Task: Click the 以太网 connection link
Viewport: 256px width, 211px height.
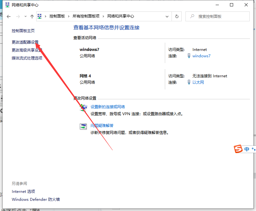Action: 198,82
